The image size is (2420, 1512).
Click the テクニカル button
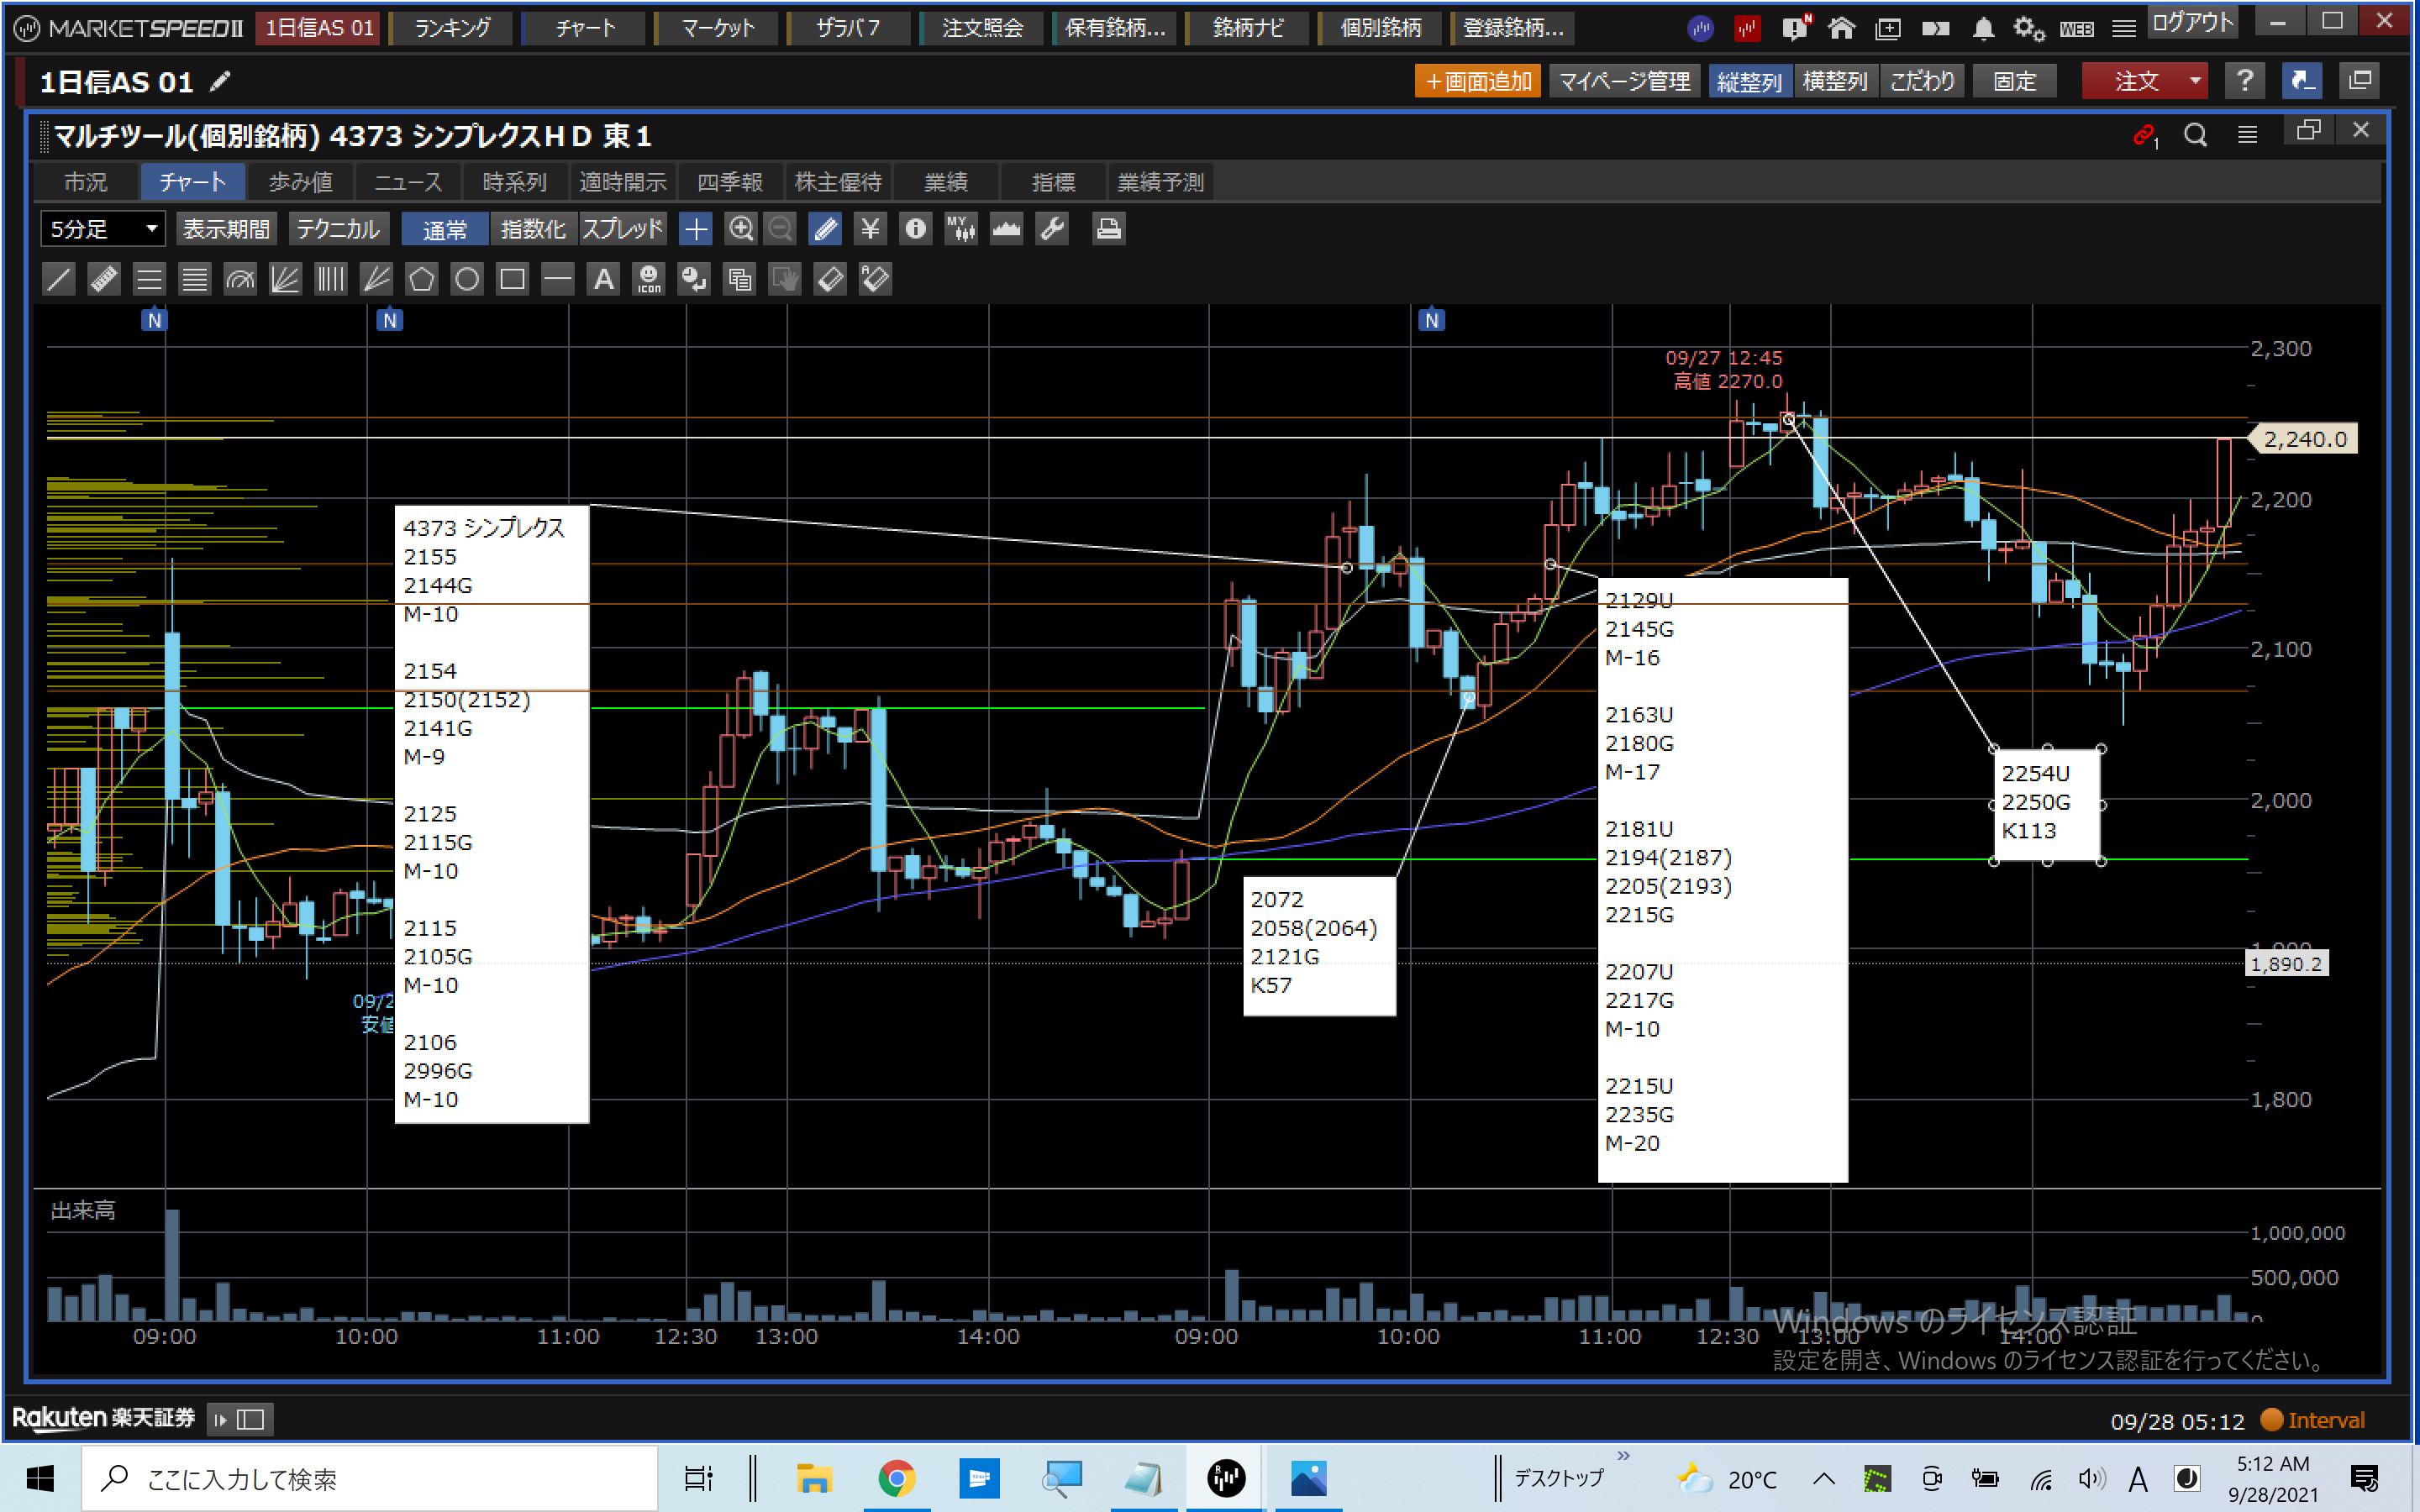pos(338,229)
